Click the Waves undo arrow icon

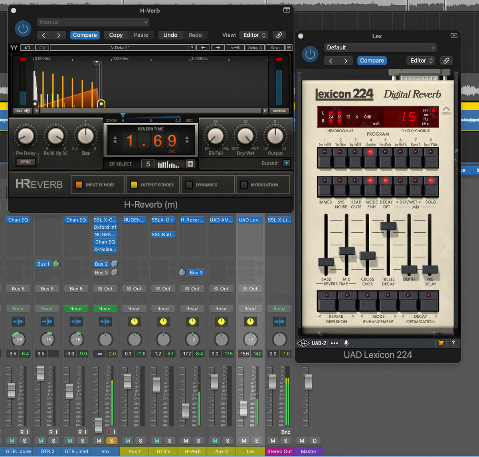[x=27, y=47]
